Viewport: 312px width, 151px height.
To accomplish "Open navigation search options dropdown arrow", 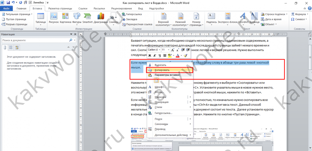I will pyautogui.click(x=74, y=40).
